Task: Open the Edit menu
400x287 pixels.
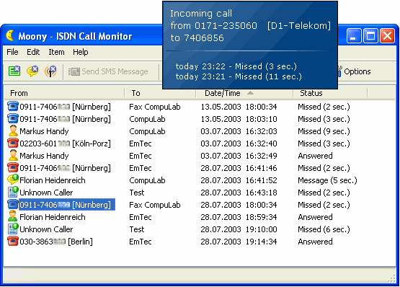Action: point(33,52)
